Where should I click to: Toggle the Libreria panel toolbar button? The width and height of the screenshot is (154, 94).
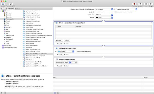tap(3, 4)
